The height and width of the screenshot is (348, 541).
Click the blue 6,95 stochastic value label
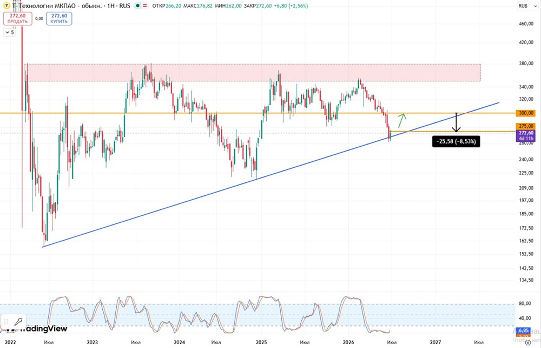pyautogui.click(x=523, y=330)
